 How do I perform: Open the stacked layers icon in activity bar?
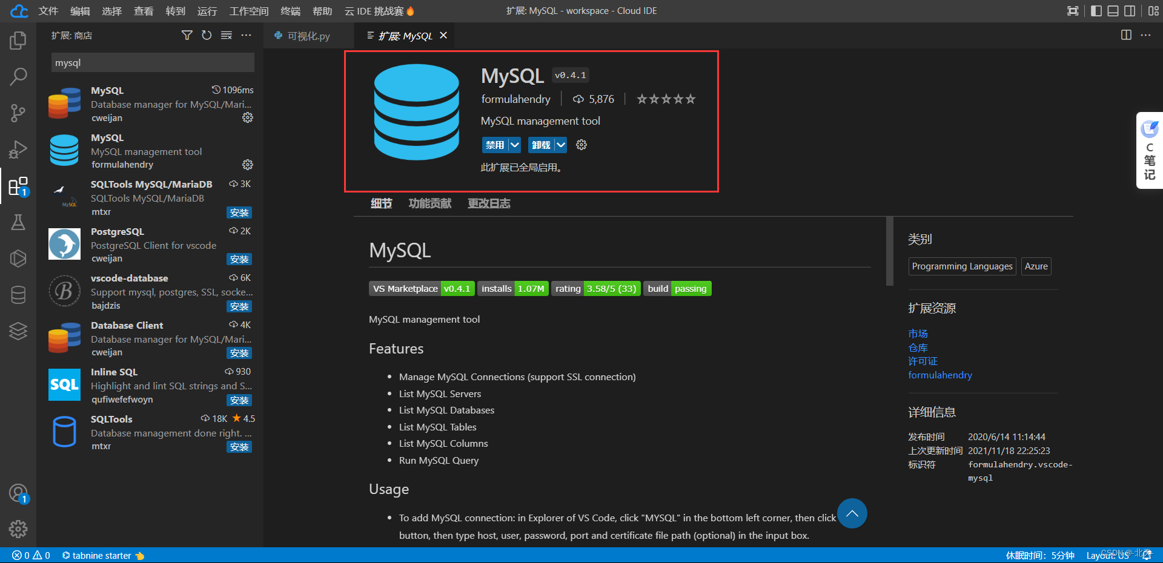pos(18,331)
